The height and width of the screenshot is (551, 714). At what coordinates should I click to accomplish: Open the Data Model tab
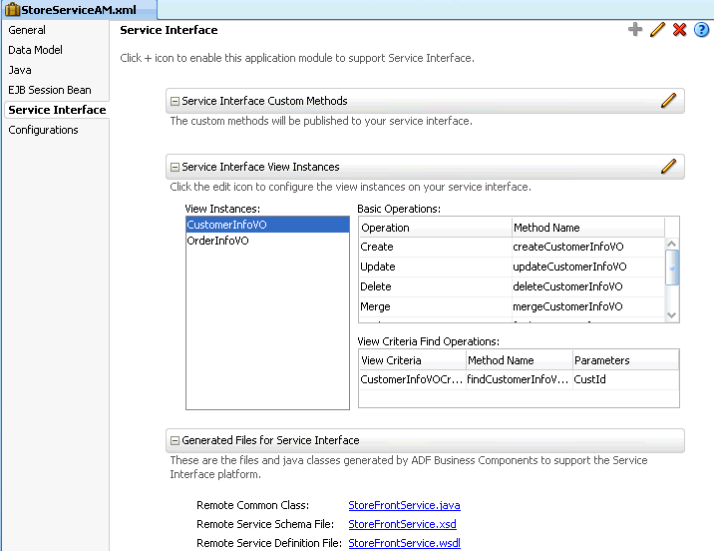click(36, 50)
